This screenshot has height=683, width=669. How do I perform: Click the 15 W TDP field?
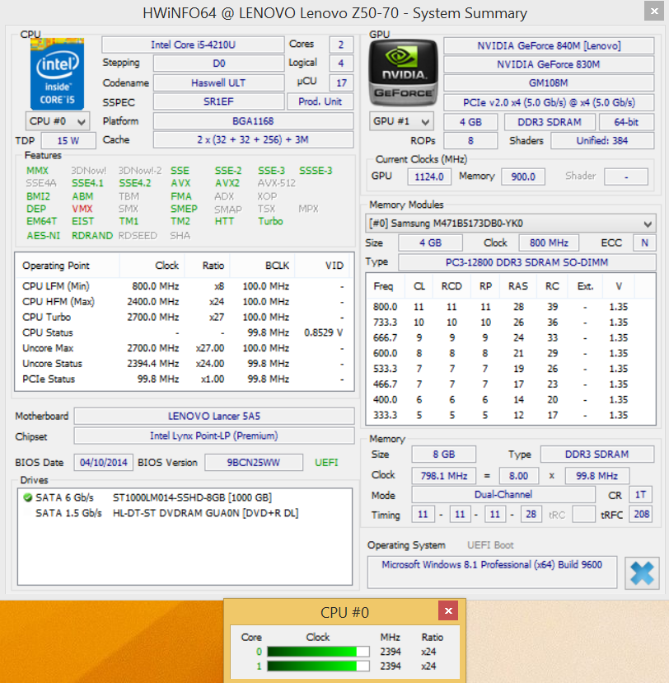(68, 141)
